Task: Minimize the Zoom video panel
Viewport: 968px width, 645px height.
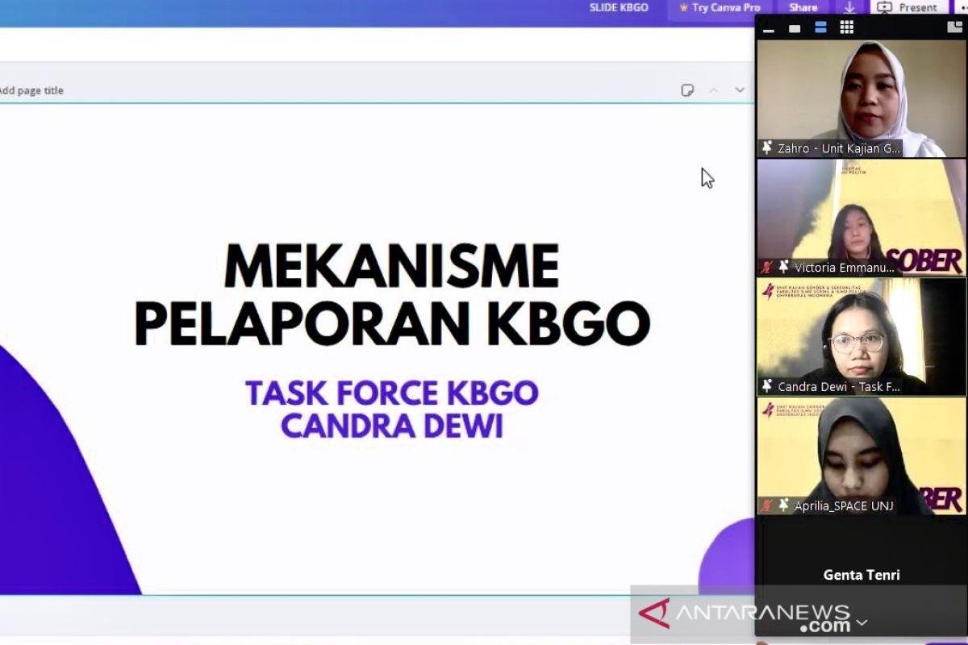Action: (x=769, y=29)
